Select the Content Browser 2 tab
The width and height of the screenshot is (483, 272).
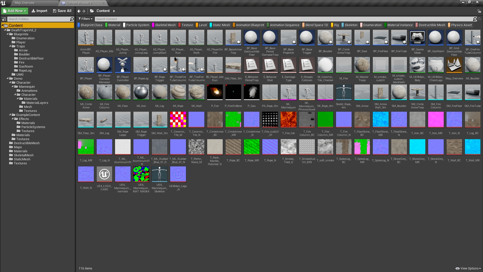point(79,3)
